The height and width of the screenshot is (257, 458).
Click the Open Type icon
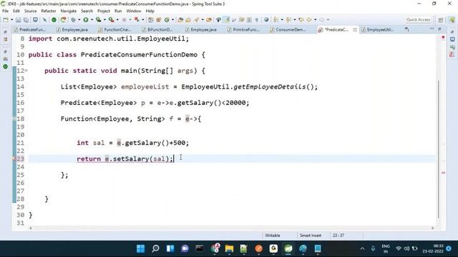(180, 20)
